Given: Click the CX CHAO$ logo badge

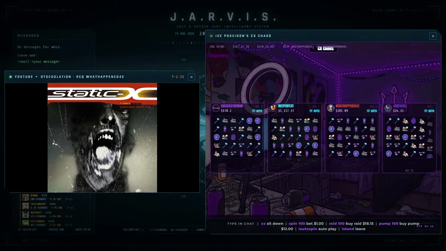Looking at the screenshot, I should click(323, 48).
